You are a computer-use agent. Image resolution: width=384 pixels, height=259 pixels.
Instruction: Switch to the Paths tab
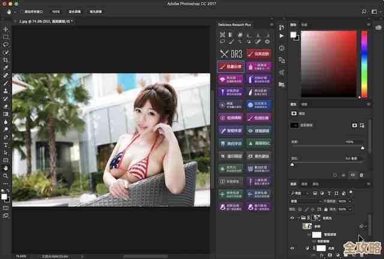tap(316, 184)
